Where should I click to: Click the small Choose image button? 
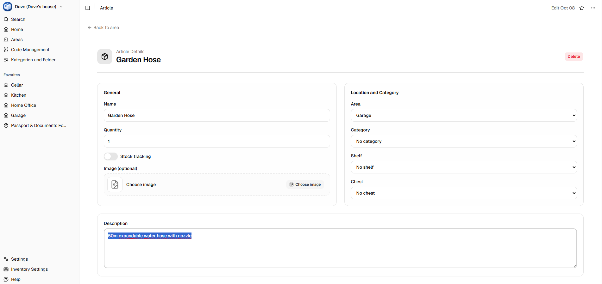305,184
